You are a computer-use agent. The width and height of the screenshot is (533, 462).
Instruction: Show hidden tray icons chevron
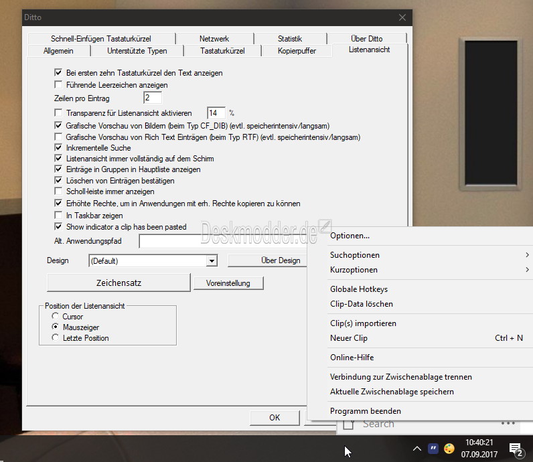click(x=416, y=449)
